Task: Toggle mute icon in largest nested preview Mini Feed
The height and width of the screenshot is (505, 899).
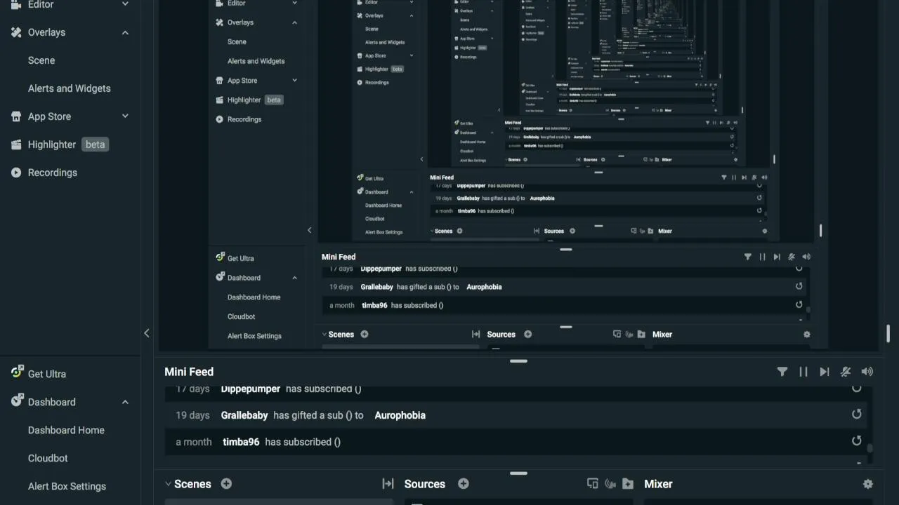Action: (792, 257)
